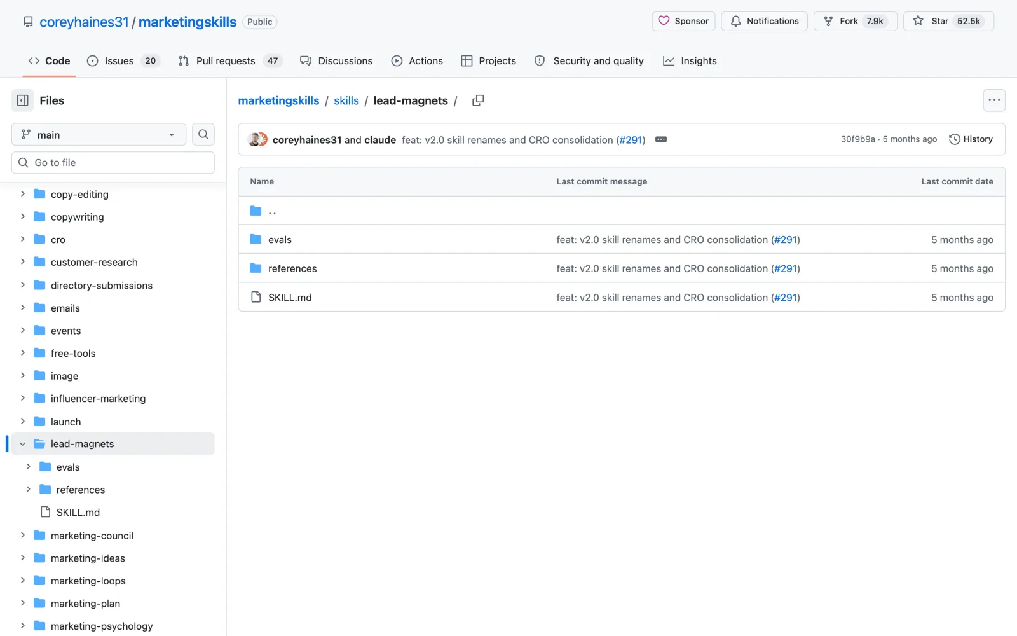
Task: Expand the influencer-marketing folder
Action: 23,398
